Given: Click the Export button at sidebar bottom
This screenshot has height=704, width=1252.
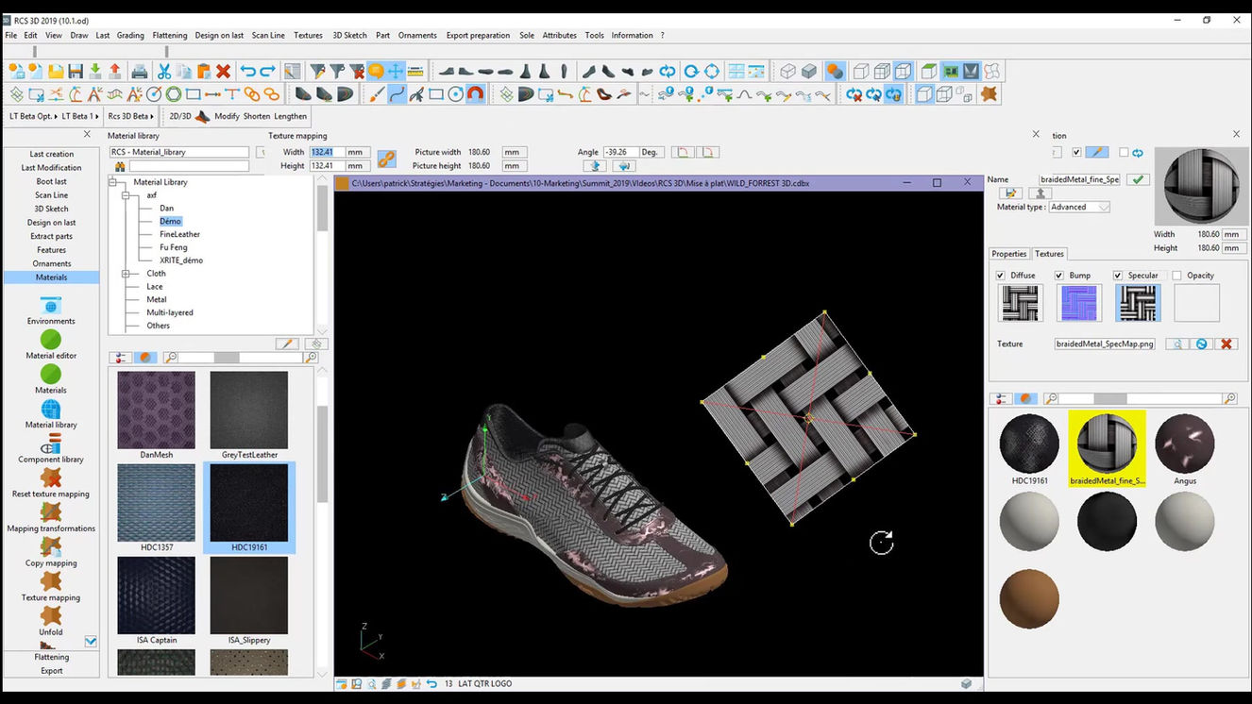Looking at the screenshot, I should pos(51,671).
